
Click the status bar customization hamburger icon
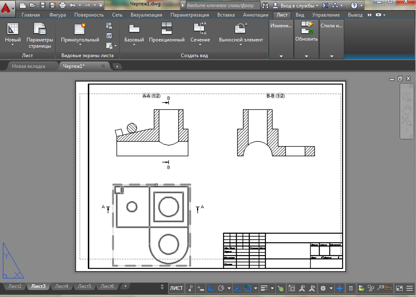click(410, 288)
